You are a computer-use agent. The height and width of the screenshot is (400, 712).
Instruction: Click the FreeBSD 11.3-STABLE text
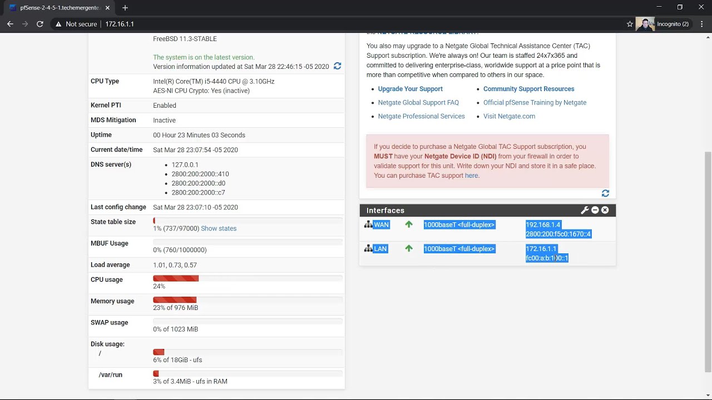tap(185, 39)
